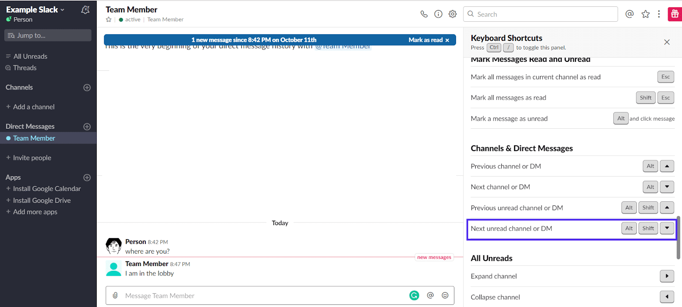Open conversation settings gear icon

click(x=453, y=14)
